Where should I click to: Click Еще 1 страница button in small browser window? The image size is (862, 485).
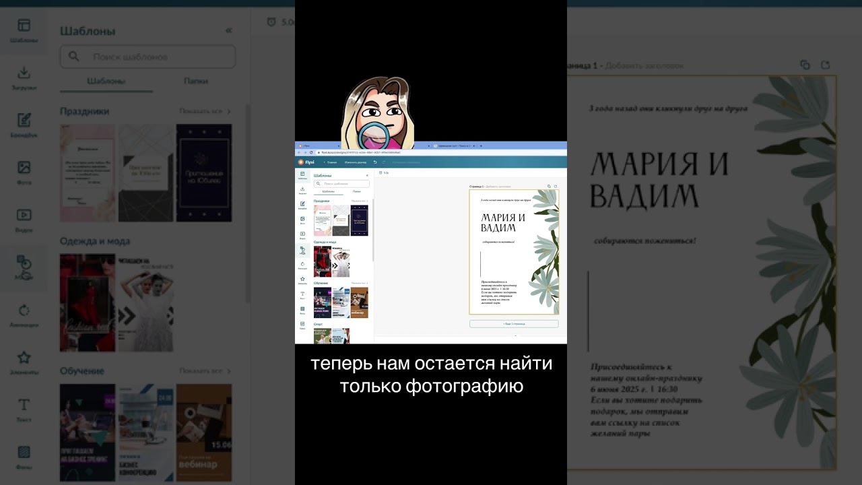point(514,323)
